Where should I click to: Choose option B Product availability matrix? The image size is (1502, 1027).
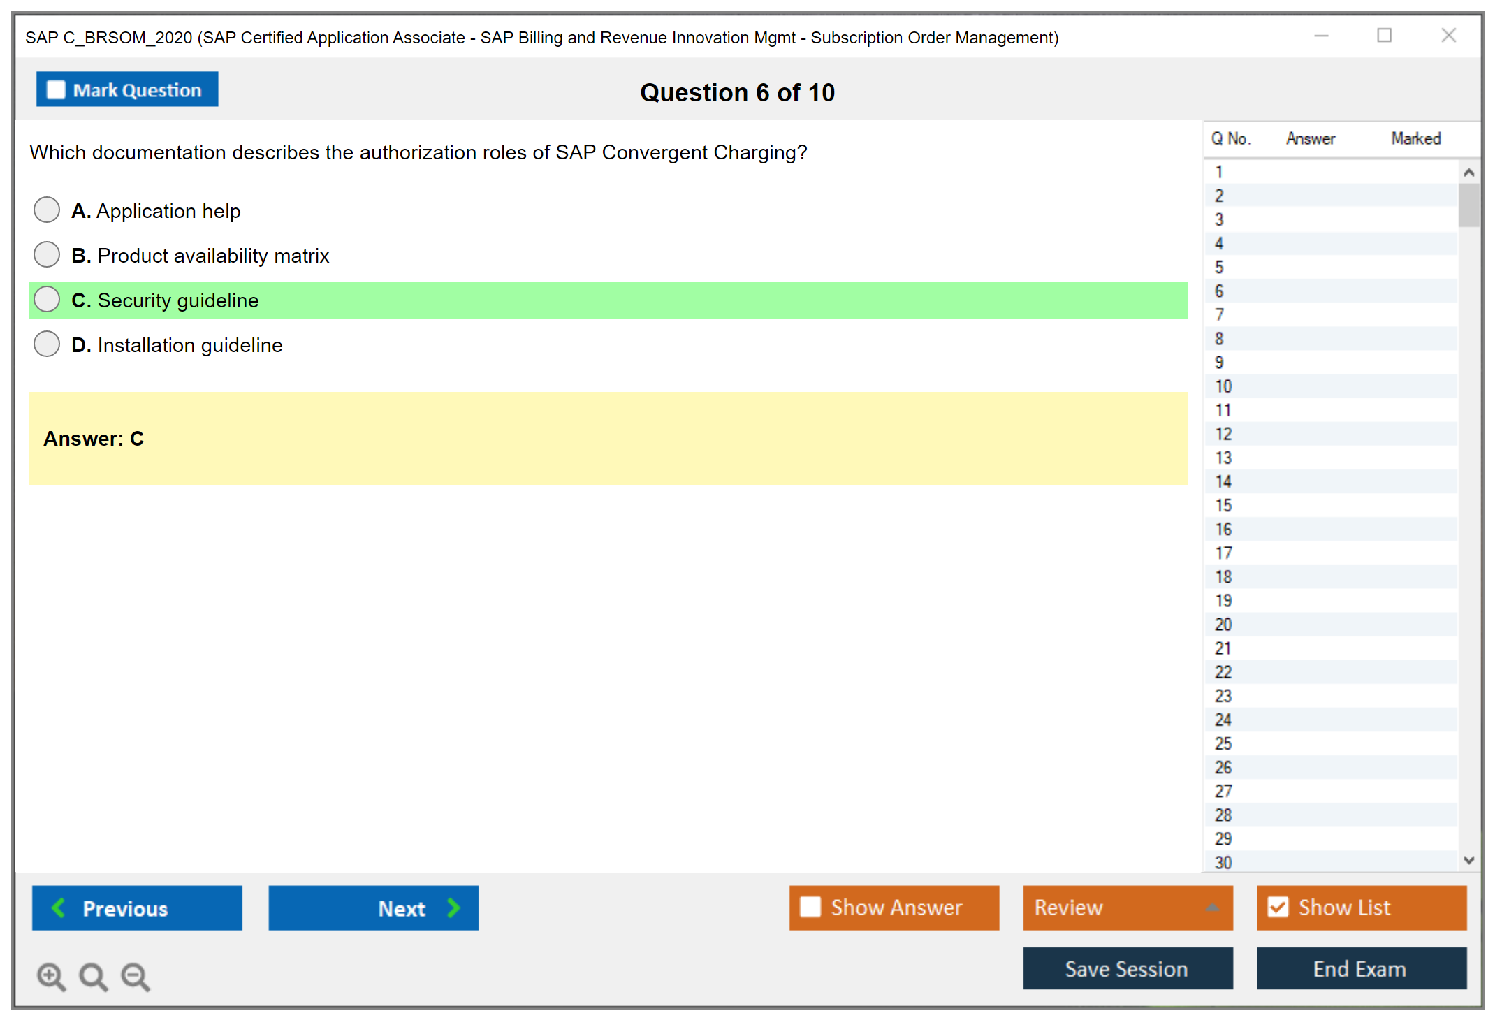tap(47, 254)
